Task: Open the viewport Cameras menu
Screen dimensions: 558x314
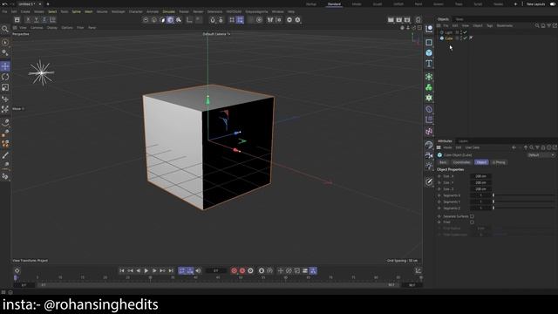Action: point(37,27)
